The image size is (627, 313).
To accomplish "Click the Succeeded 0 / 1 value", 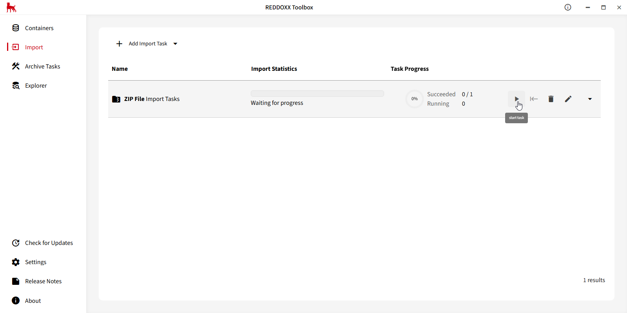I will pyautogui.click(x=467, y=94).
